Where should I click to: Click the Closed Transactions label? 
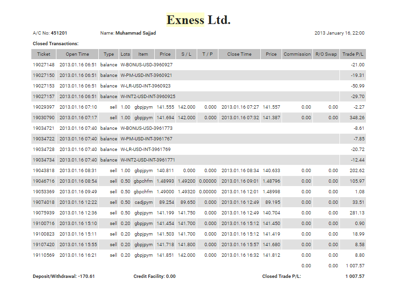pos(55,44)
